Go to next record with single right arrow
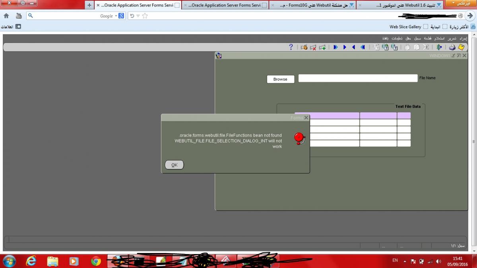Image resolution: width=477 pixels, height=268 pixels. 345,47
